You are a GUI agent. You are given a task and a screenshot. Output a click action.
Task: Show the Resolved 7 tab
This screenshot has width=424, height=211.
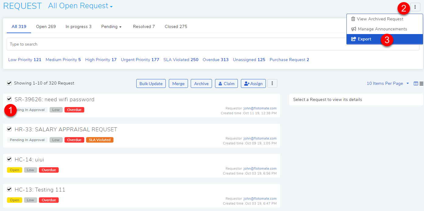tap(144, 26)
